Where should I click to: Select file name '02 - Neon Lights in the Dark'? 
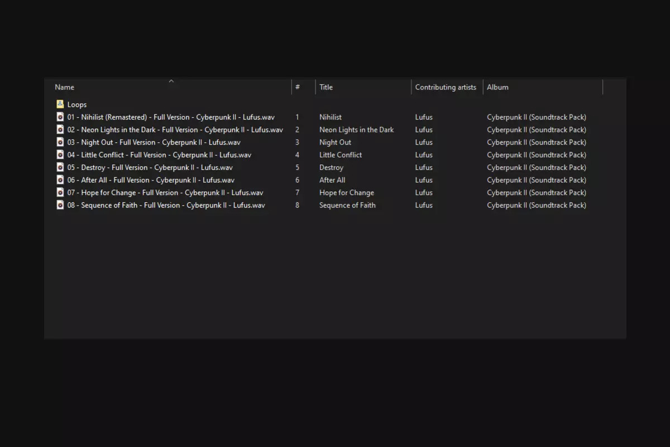pos(175,130)
